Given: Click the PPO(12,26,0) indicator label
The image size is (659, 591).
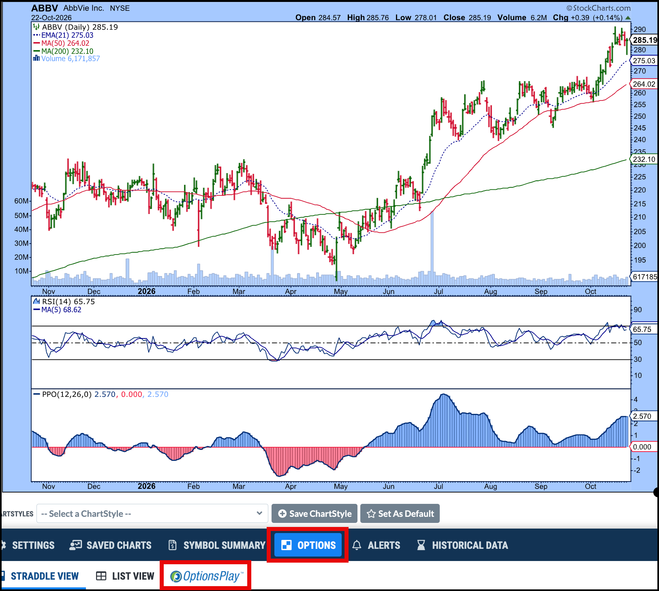Looking at the screenshot, I should coord(101,394).
